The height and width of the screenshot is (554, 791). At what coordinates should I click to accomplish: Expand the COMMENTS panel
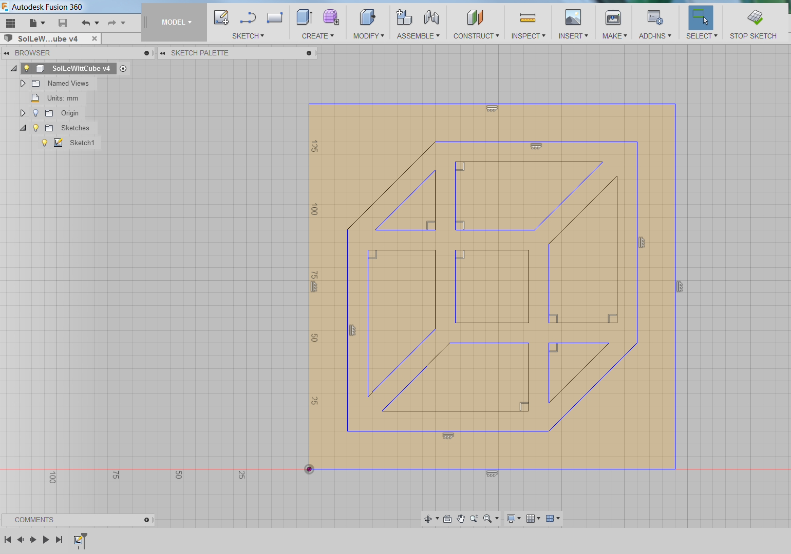(146, 520)
